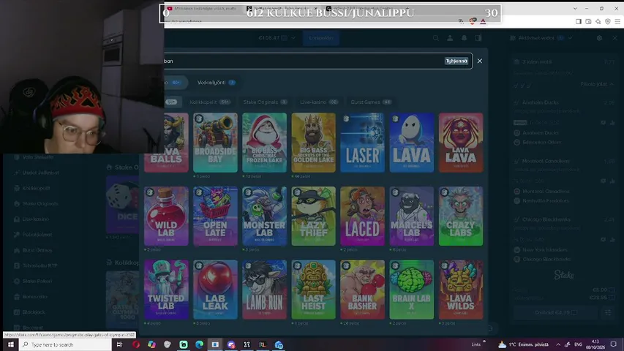Open the Lava Lava game thumbnail

[461, 143]
